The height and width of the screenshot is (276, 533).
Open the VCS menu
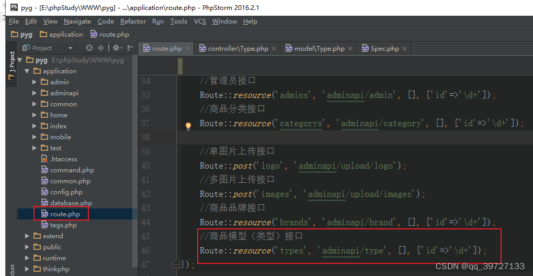tap(200, 21)
